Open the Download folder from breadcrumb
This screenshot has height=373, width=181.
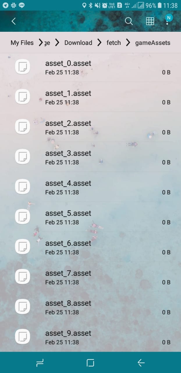point(78,43)
